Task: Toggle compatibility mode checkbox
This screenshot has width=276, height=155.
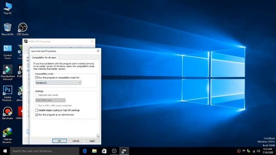Action: coord(37,77)
